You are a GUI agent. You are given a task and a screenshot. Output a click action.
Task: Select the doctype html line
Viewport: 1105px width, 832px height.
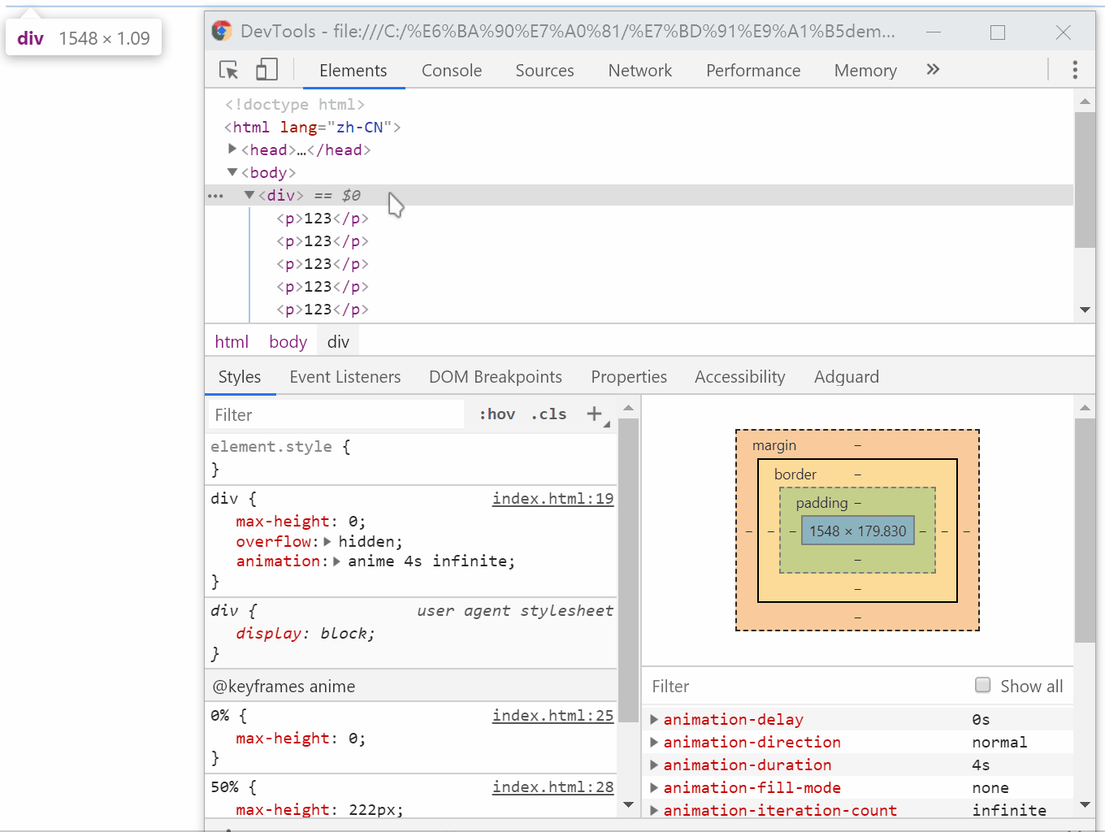point(295,104)
